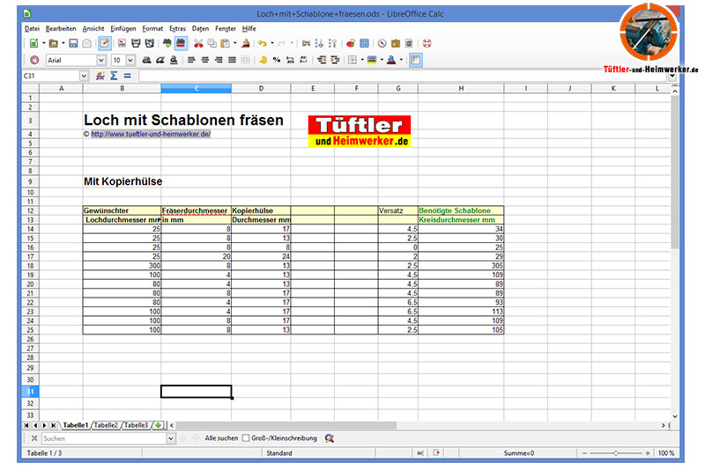
Task: Open the Gallery icon
Action: [x=395, y=43]
